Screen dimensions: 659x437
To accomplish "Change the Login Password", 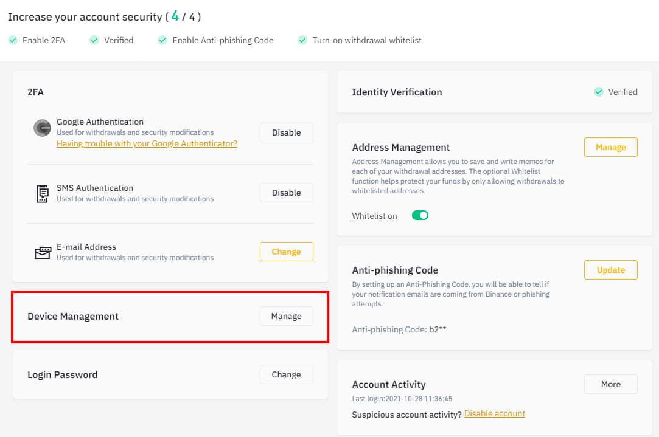I will point(286,374).
